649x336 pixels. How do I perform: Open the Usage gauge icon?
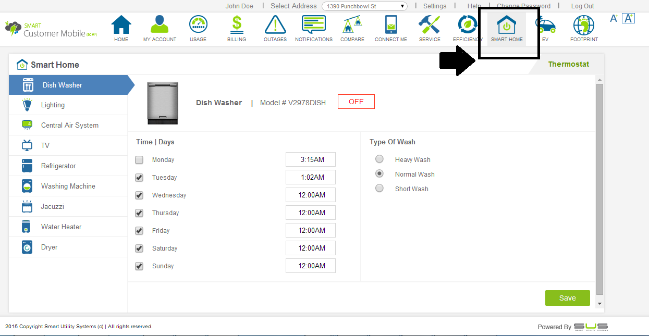[198, 25]
